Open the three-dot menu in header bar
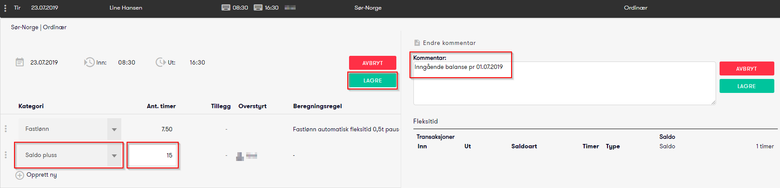The image size is (780, 188). [x=5, y=8]
